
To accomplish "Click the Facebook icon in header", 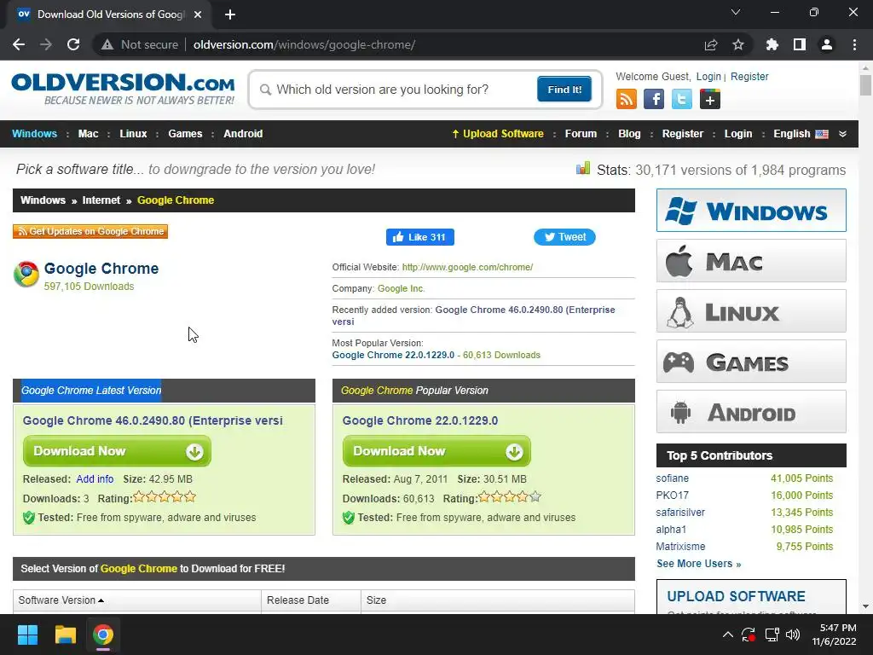I will pos(654,99).
